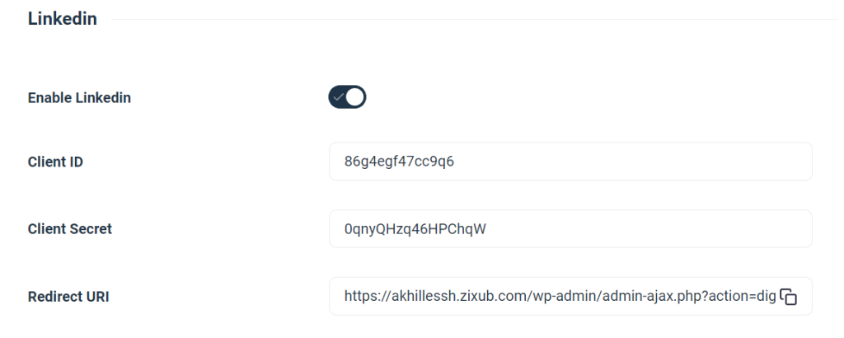844x338 pixels.
Task: Click the Client ID label
Action: (55, 162)
